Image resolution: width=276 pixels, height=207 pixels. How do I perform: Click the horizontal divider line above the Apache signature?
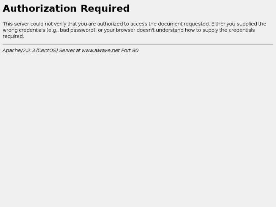[x=138, y=44]
